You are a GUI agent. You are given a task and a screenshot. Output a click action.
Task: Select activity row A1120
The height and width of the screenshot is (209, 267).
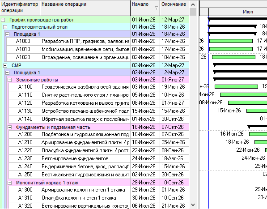pyautogui.click(x=99, y=103)
